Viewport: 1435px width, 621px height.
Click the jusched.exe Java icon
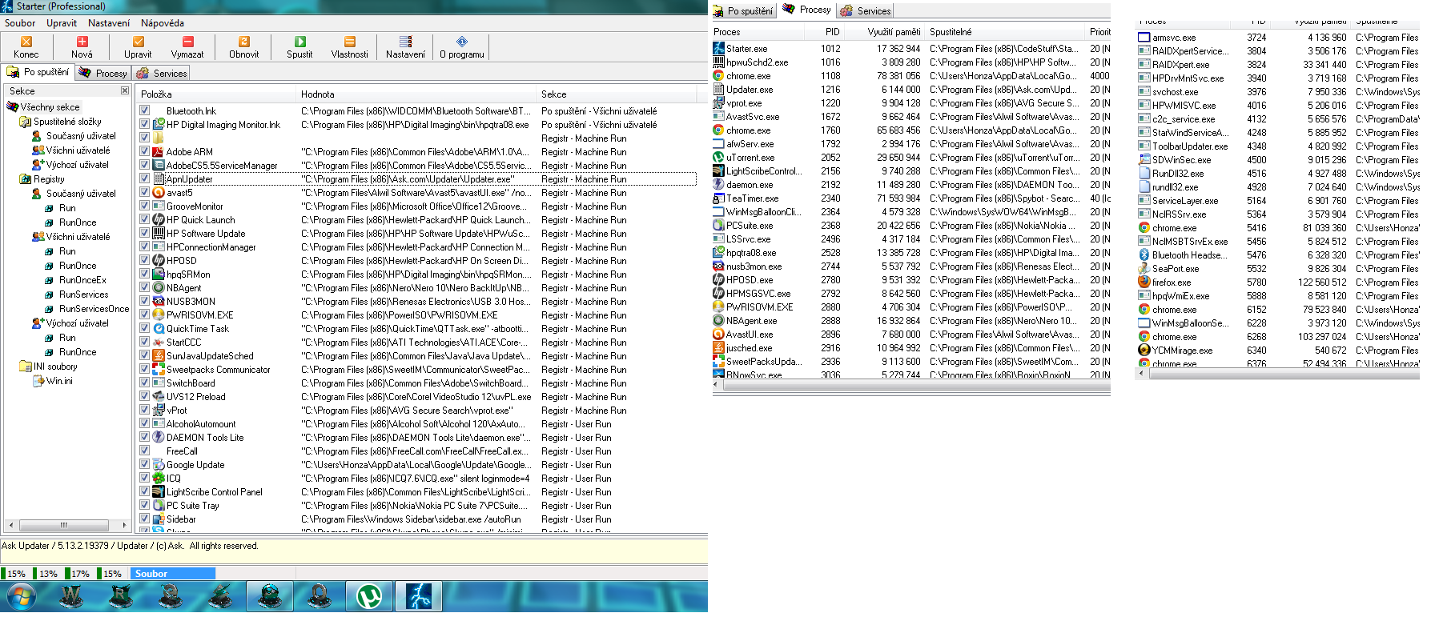[x=719, y=348]
